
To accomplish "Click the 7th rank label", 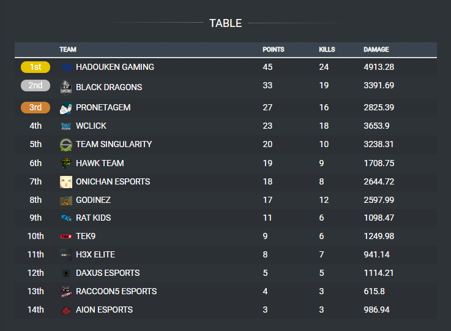I will [35, 182].
